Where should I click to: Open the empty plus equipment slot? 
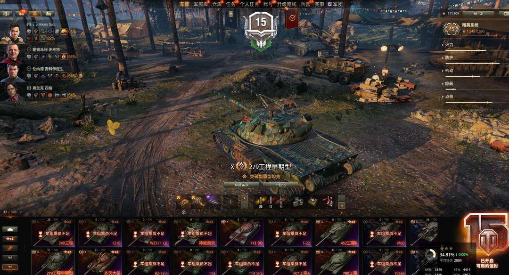(230, 202)
